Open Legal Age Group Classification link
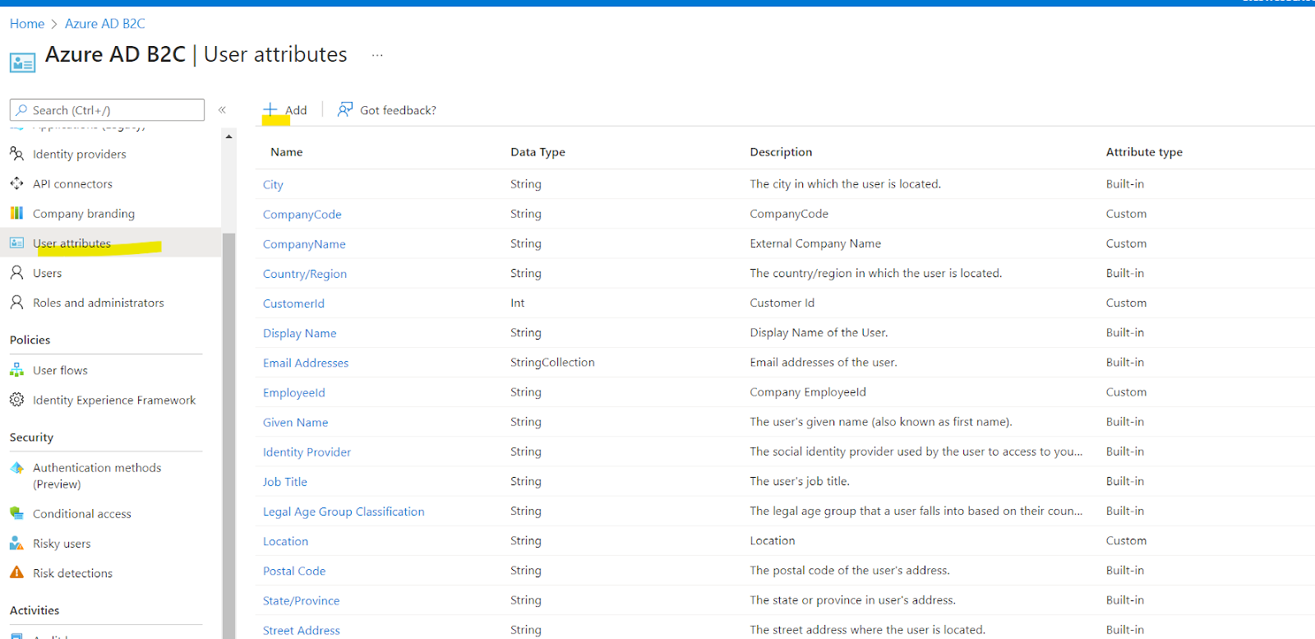The image size is (1315, 639). [x=344, y=511]
